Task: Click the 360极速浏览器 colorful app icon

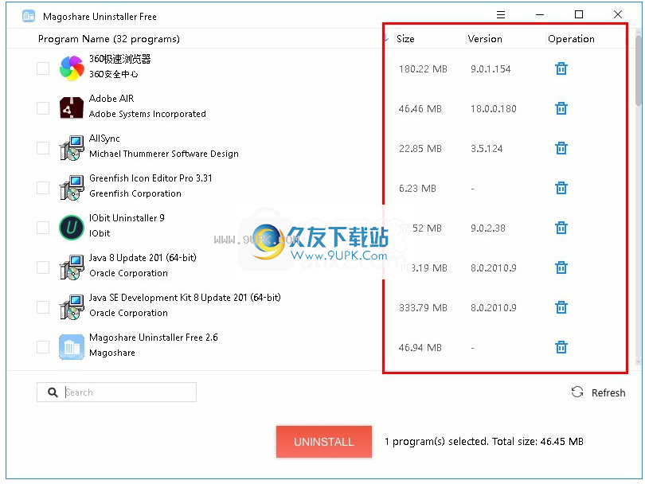Action: 72,68
